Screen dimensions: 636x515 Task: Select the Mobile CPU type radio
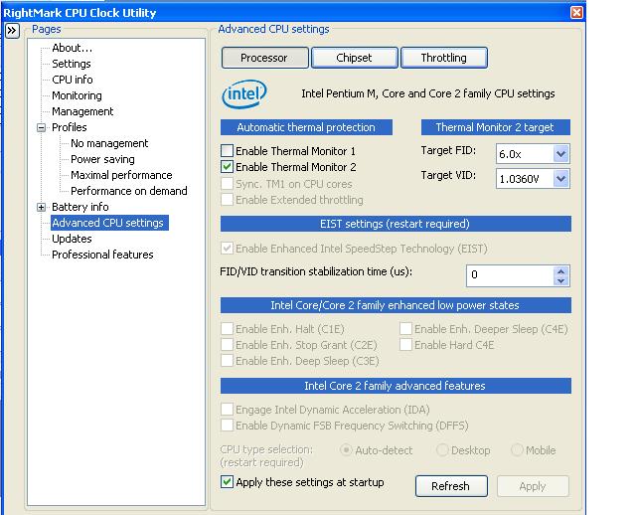click(x=517, y=450)
